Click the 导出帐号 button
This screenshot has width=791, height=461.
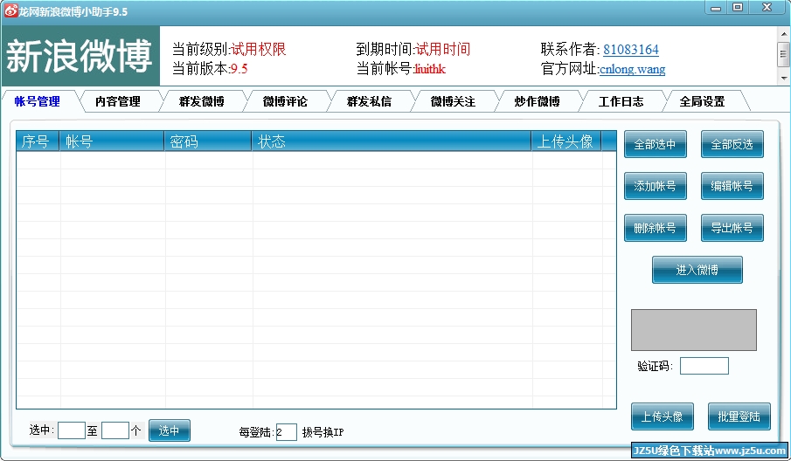(x=732, y=228)
